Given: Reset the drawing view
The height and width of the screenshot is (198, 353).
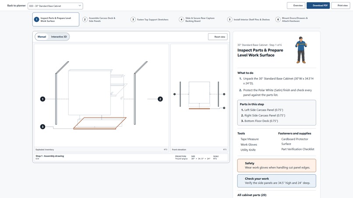Looking at the screenshot, I should [x=218, y=37].
